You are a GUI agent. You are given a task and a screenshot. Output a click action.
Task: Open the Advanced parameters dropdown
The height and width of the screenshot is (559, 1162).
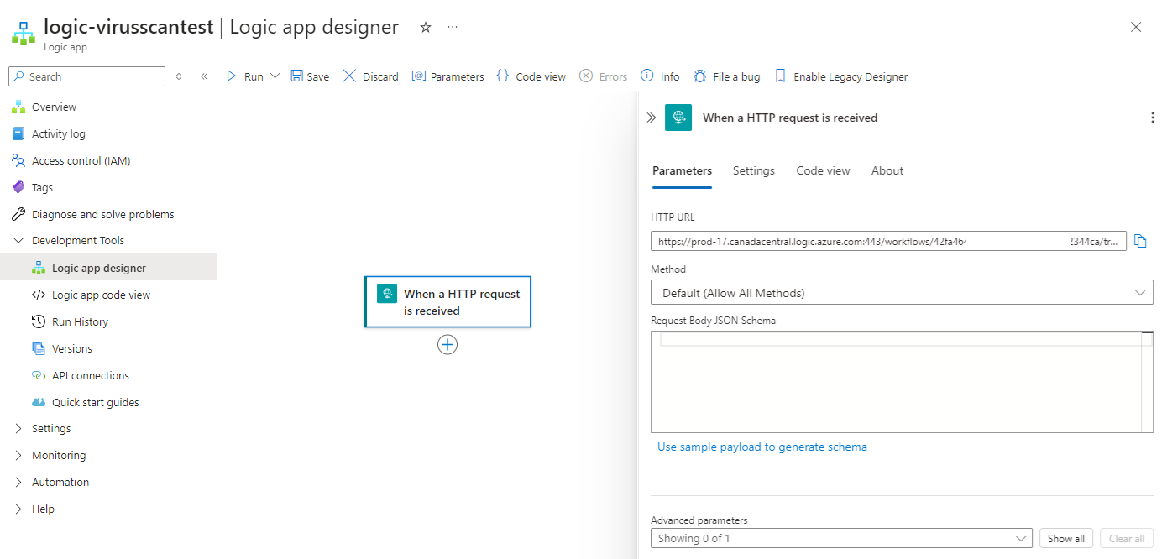(841, 539)
